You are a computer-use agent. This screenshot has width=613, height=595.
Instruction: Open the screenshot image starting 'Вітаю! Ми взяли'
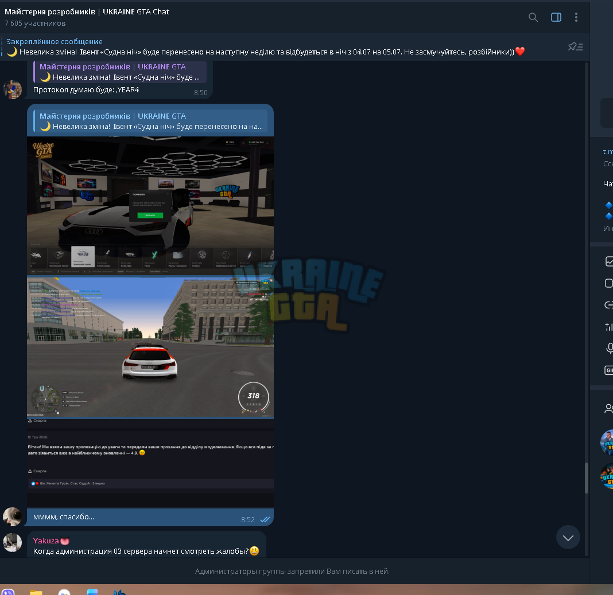(150, 463)
